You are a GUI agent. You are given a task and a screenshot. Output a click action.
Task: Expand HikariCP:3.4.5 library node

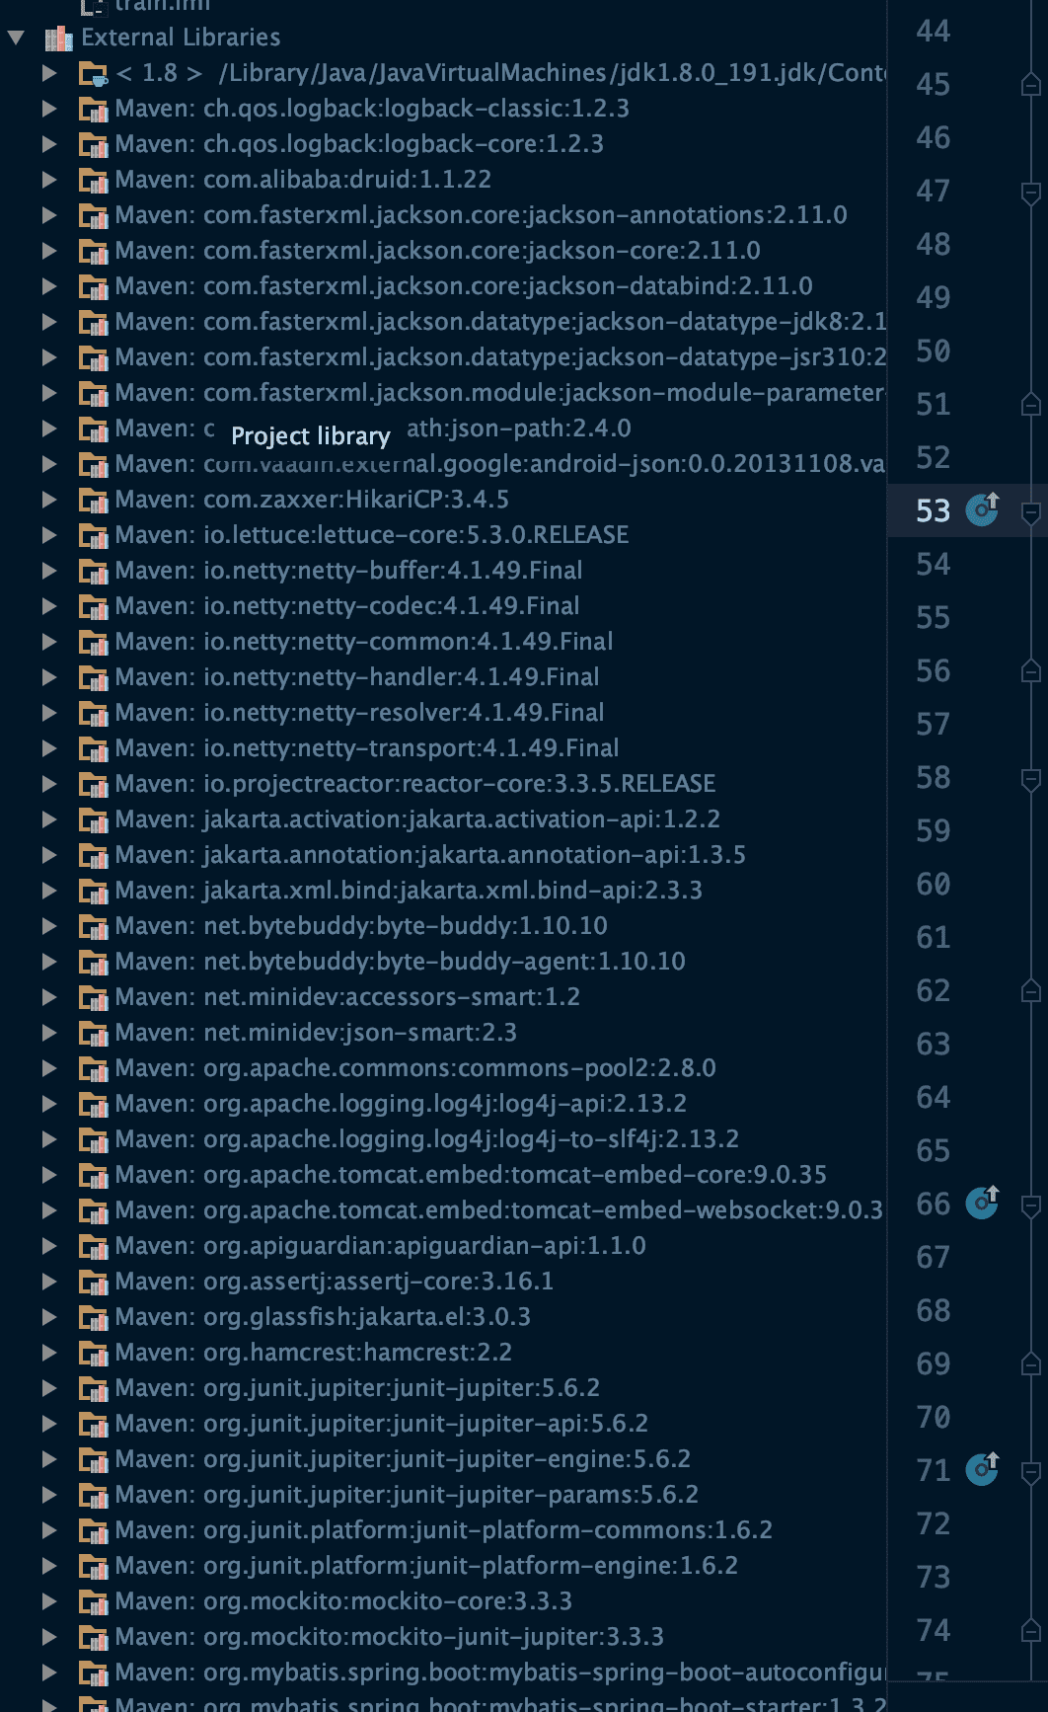tap(49, 500)
